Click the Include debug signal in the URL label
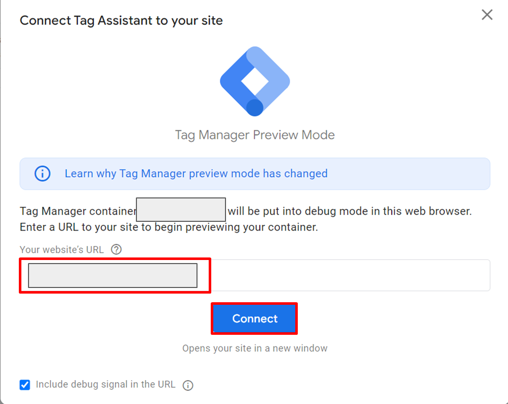This screenshot has height=404, width=508. click(105, 385)
